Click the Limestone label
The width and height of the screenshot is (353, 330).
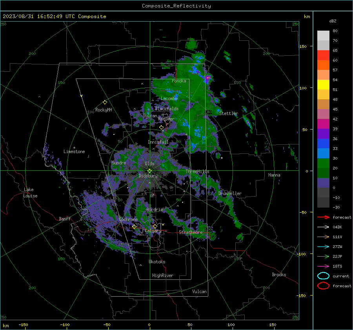tap(74, 151)
